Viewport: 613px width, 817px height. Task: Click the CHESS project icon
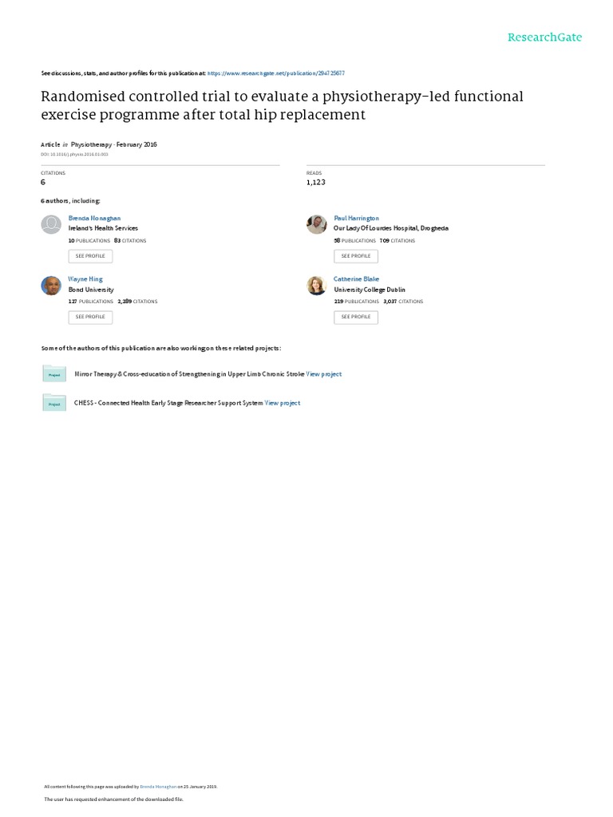pos(54,403)
